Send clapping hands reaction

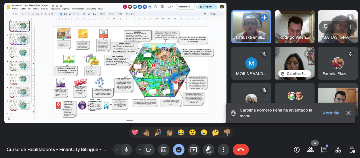click(169, 132)
